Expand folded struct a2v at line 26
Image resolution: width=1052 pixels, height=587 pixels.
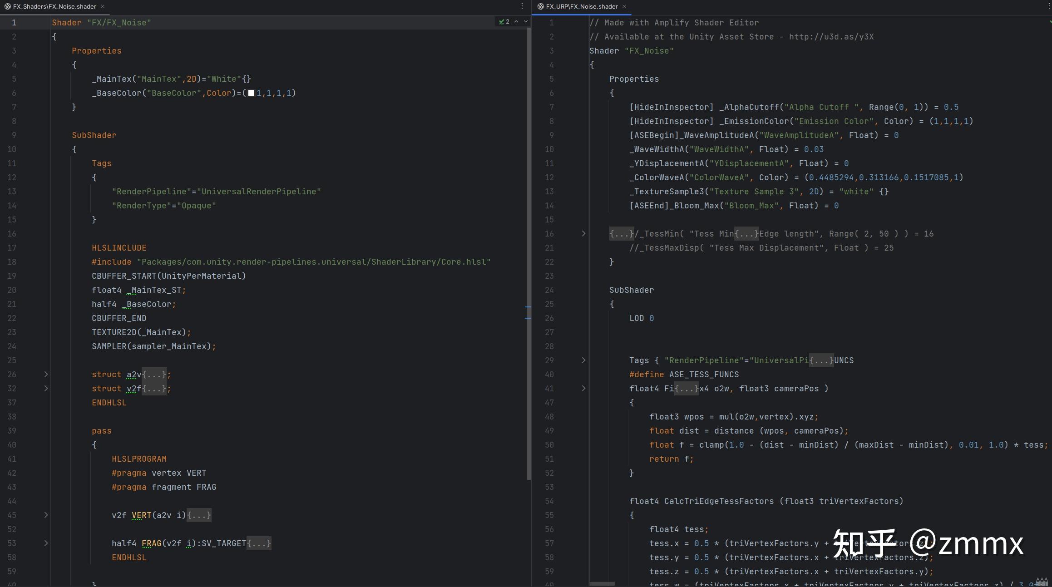(46, 375)
